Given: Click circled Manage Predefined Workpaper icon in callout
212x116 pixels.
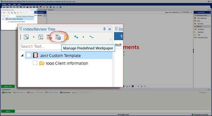Looking at the screenshot, I should click(58, 37).
